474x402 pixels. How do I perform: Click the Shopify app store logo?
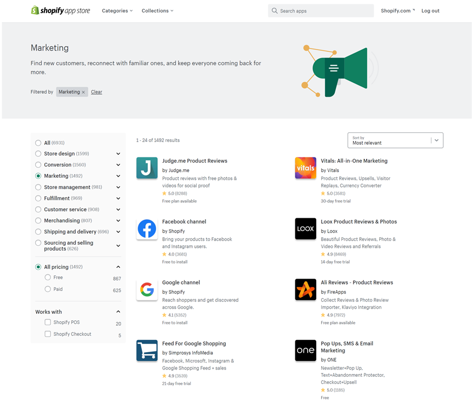[62, 10]
